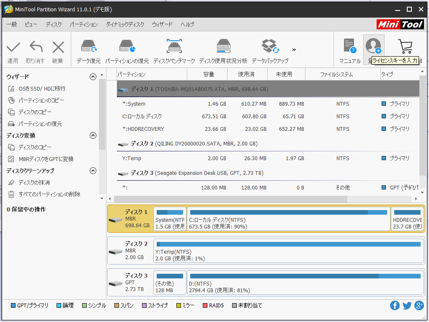Start パーティションのコピー wizard
429x322 pixels.
(36, 101)
